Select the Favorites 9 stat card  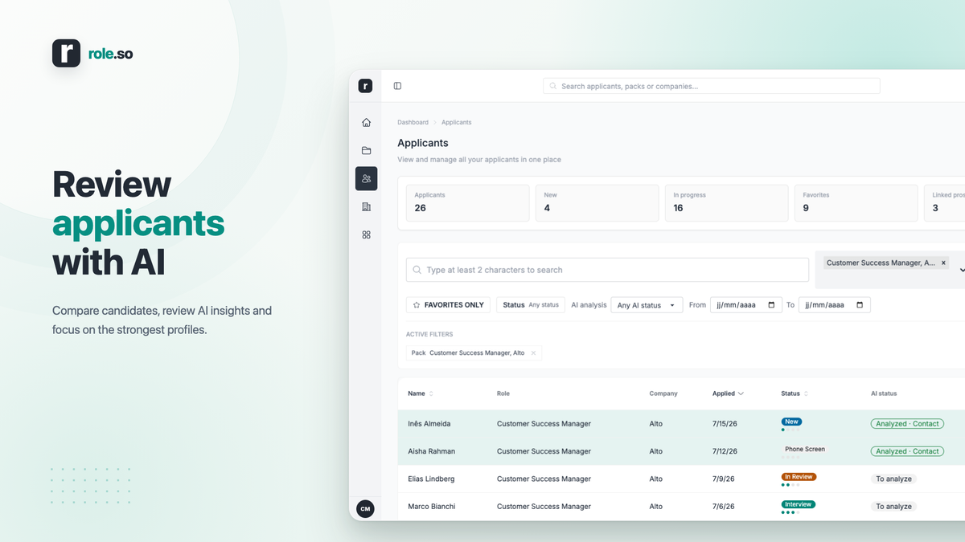tap(856, 203)
